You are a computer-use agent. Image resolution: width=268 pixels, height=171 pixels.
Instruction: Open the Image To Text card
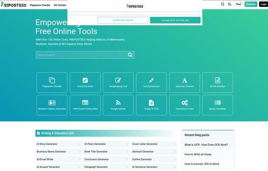[x=151, y=105]
